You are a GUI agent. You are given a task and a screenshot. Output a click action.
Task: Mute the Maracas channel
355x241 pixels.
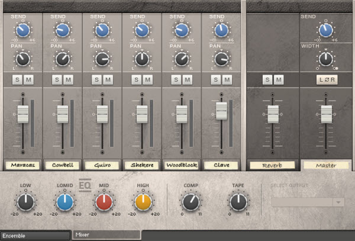pos(28,80)
